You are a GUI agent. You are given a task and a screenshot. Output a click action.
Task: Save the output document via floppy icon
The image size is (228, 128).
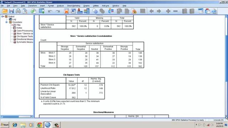11,11
